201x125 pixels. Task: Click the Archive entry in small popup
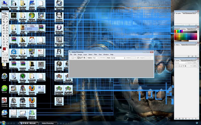pyautogui.click(x=30, y=29)
